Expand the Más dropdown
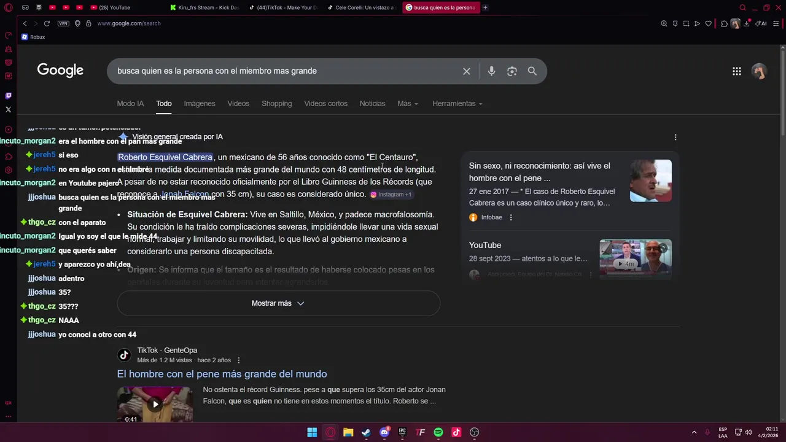Viewport: 786px width, 442px height. [x=408, y=104]
